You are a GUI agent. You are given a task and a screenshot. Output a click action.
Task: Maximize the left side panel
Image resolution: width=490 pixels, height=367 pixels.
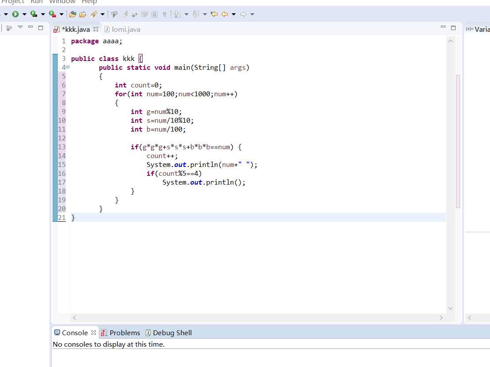[x=41, y=27]
